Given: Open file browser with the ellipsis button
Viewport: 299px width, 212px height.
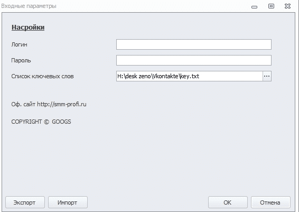Looking at the screenshot, I should click(267, 76).
